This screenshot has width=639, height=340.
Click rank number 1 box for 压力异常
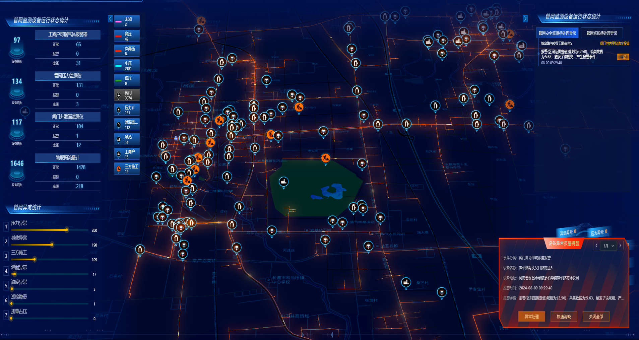point(6,227)
